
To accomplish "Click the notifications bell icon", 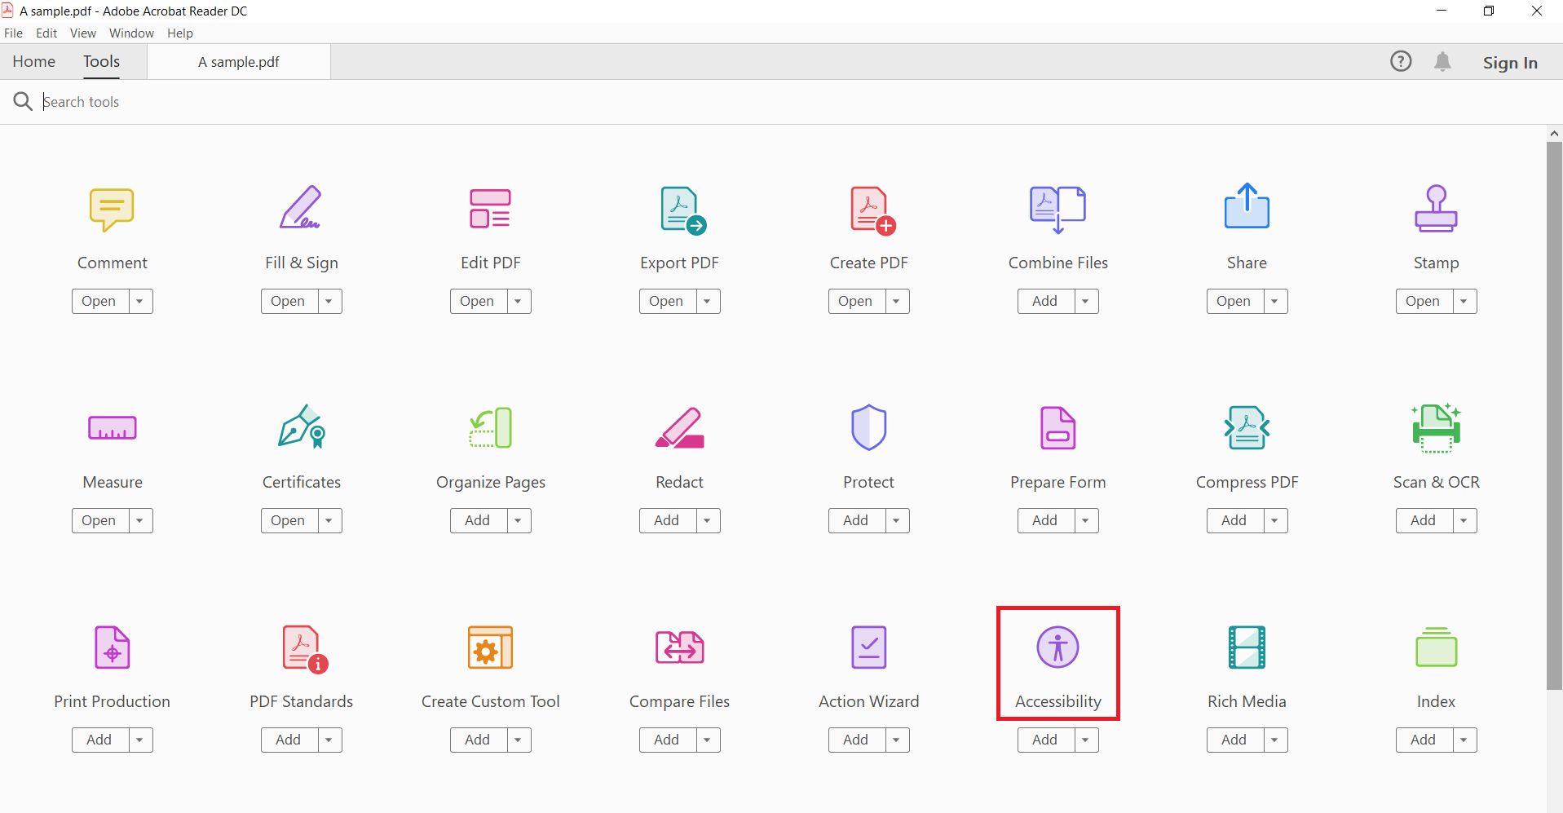I will pos(1442,62).
